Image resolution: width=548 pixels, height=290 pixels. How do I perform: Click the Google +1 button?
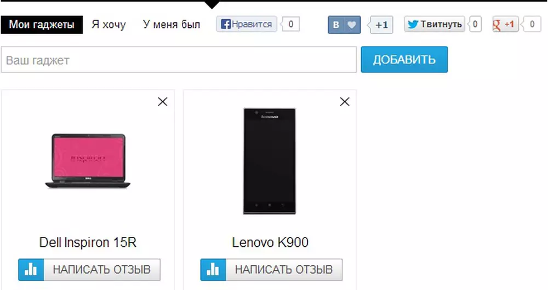tap(505, 24)
